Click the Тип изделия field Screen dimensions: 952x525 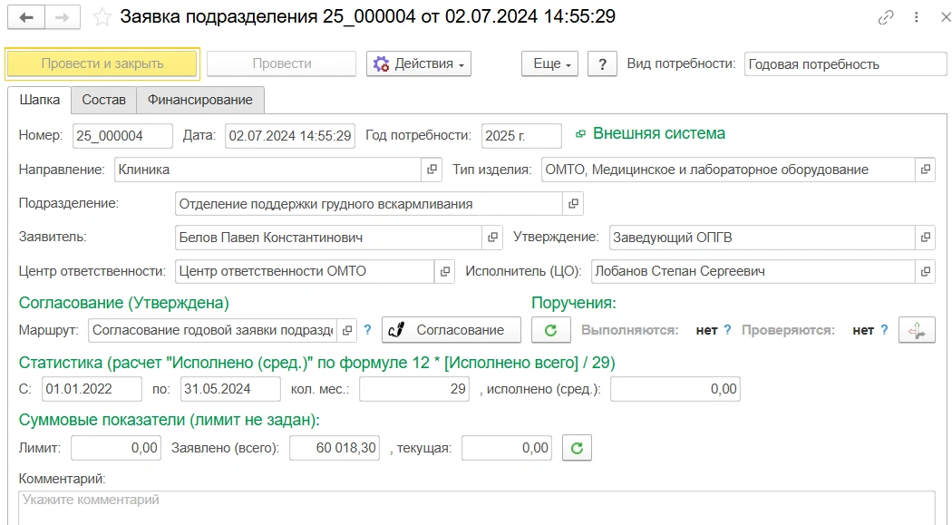(728, 170)
